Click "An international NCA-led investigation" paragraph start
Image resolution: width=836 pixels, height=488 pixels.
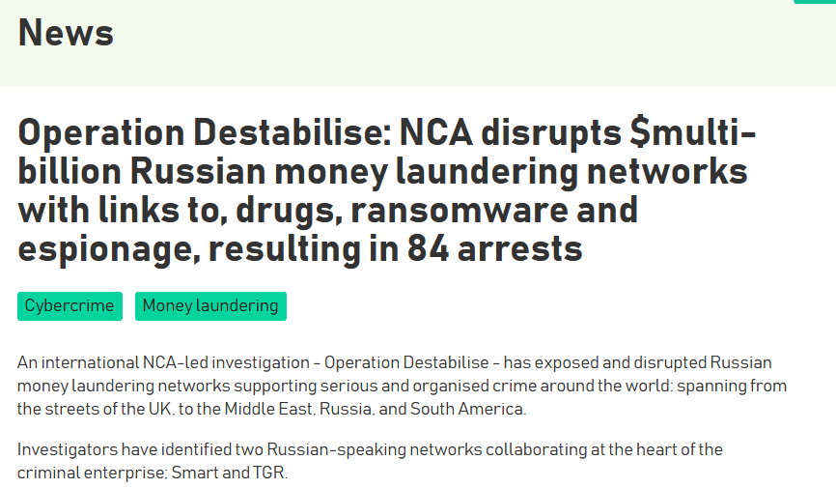(163, 363)
